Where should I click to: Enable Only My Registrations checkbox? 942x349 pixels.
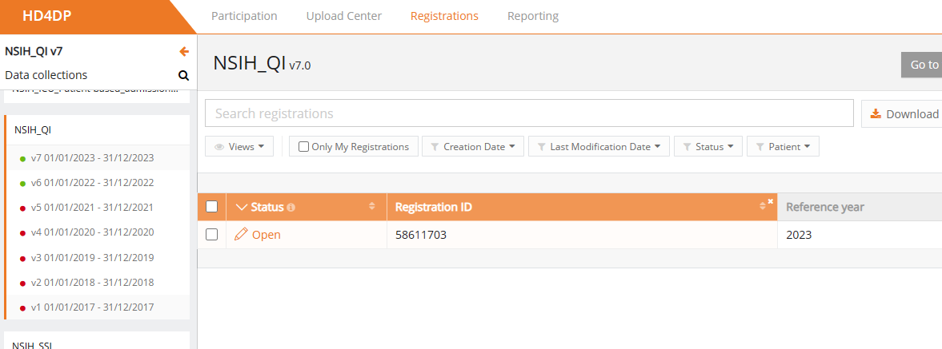coord(304,147)
